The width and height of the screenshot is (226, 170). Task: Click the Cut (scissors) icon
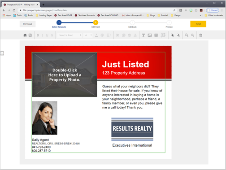pyautogui.click(x=118, y=35)
